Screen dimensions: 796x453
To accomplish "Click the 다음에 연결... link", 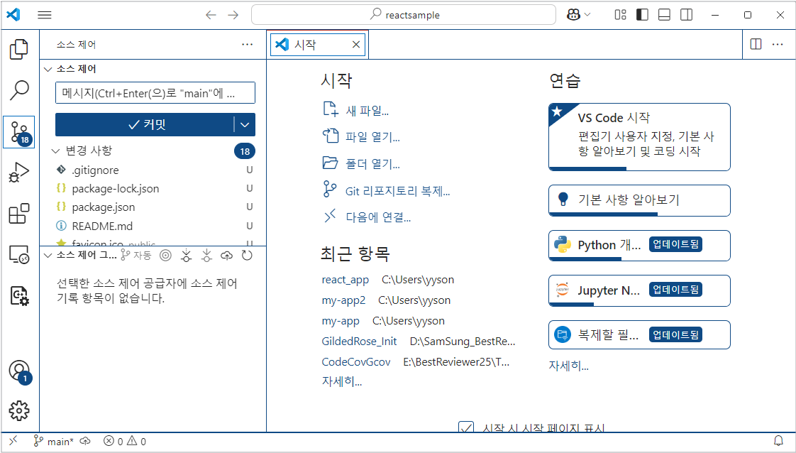I will (367, 217).
